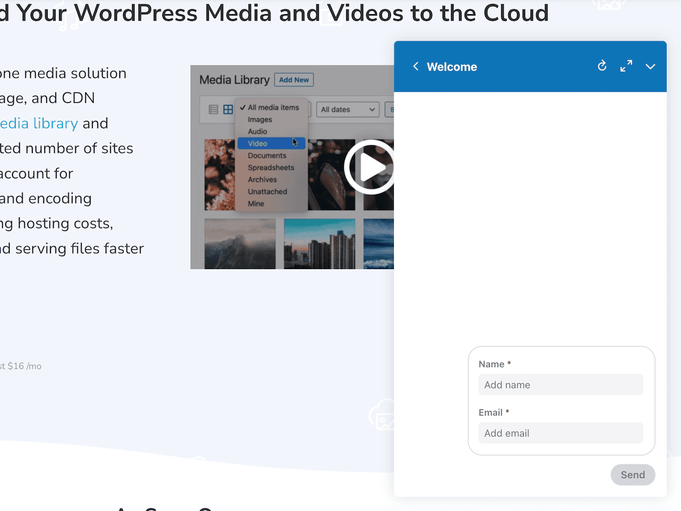Focus the Add email input field
The width and height of the screenshot is (681, 511).
click(561, 433)
